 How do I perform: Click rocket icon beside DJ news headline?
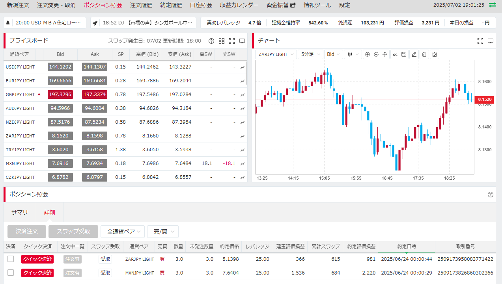(95, 23)
